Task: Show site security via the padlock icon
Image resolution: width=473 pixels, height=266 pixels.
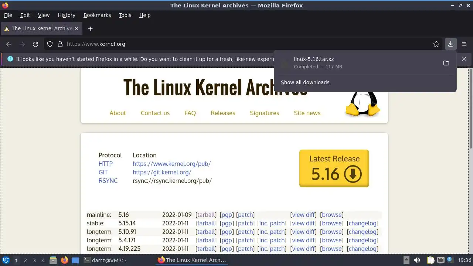Action: [x=60, y=44]
